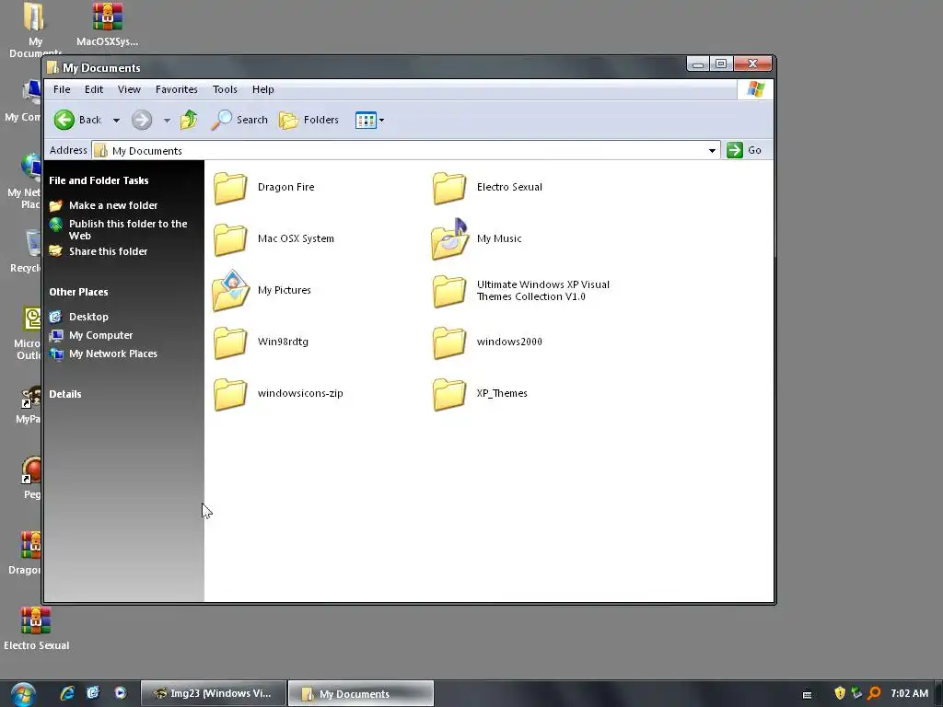Screen dimensions: 943x707
Task: Toggle the Folders pane button
Action: pyautogui.click(x=309, y=120)
